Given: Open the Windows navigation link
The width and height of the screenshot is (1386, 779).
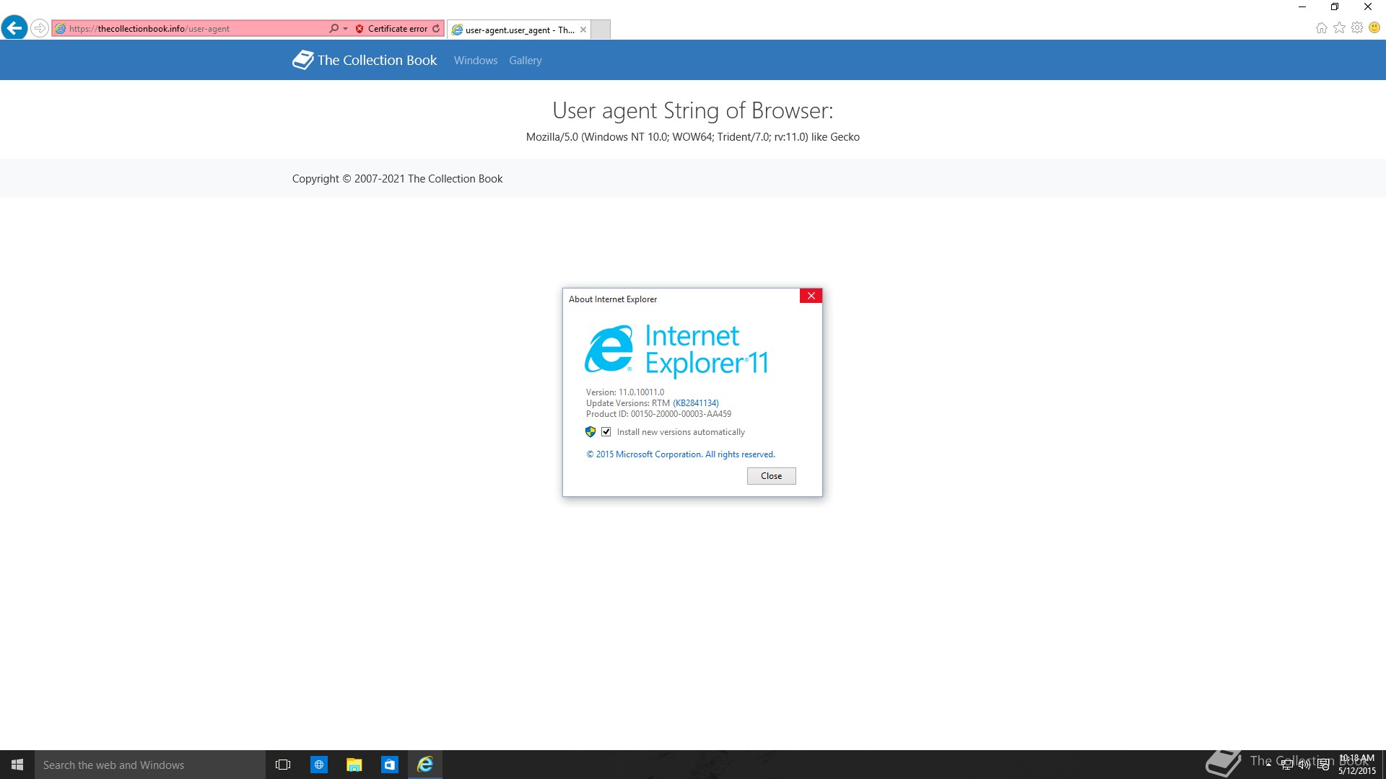Looking at the screenshot, I should (x=476, y=61).
